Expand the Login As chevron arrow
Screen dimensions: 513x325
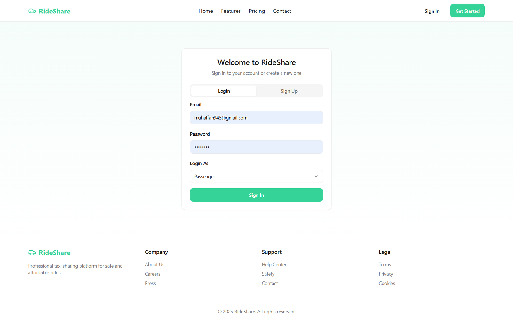(316, 176)
